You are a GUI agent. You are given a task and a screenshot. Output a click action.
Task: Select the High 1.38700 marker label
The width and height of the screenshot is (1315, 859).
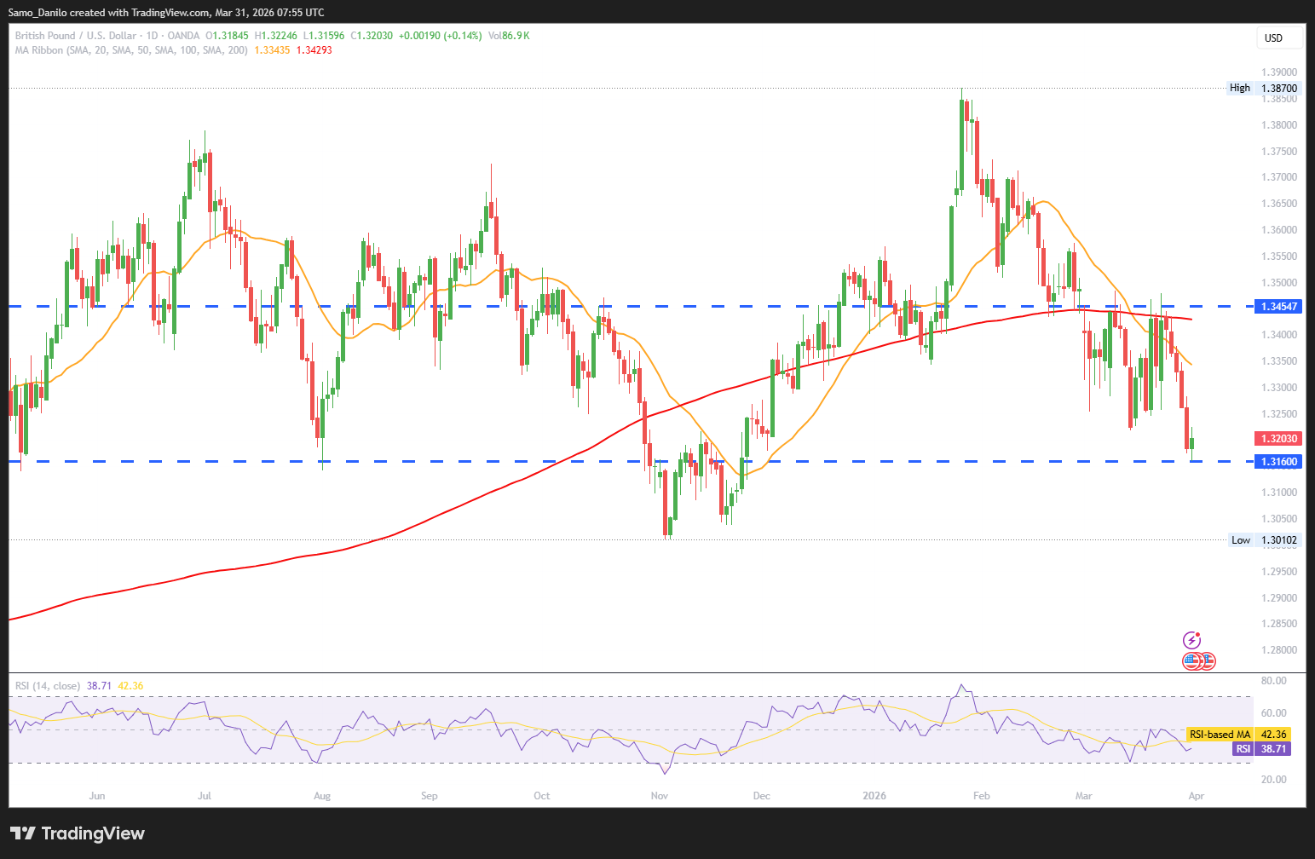point(1264,88)
